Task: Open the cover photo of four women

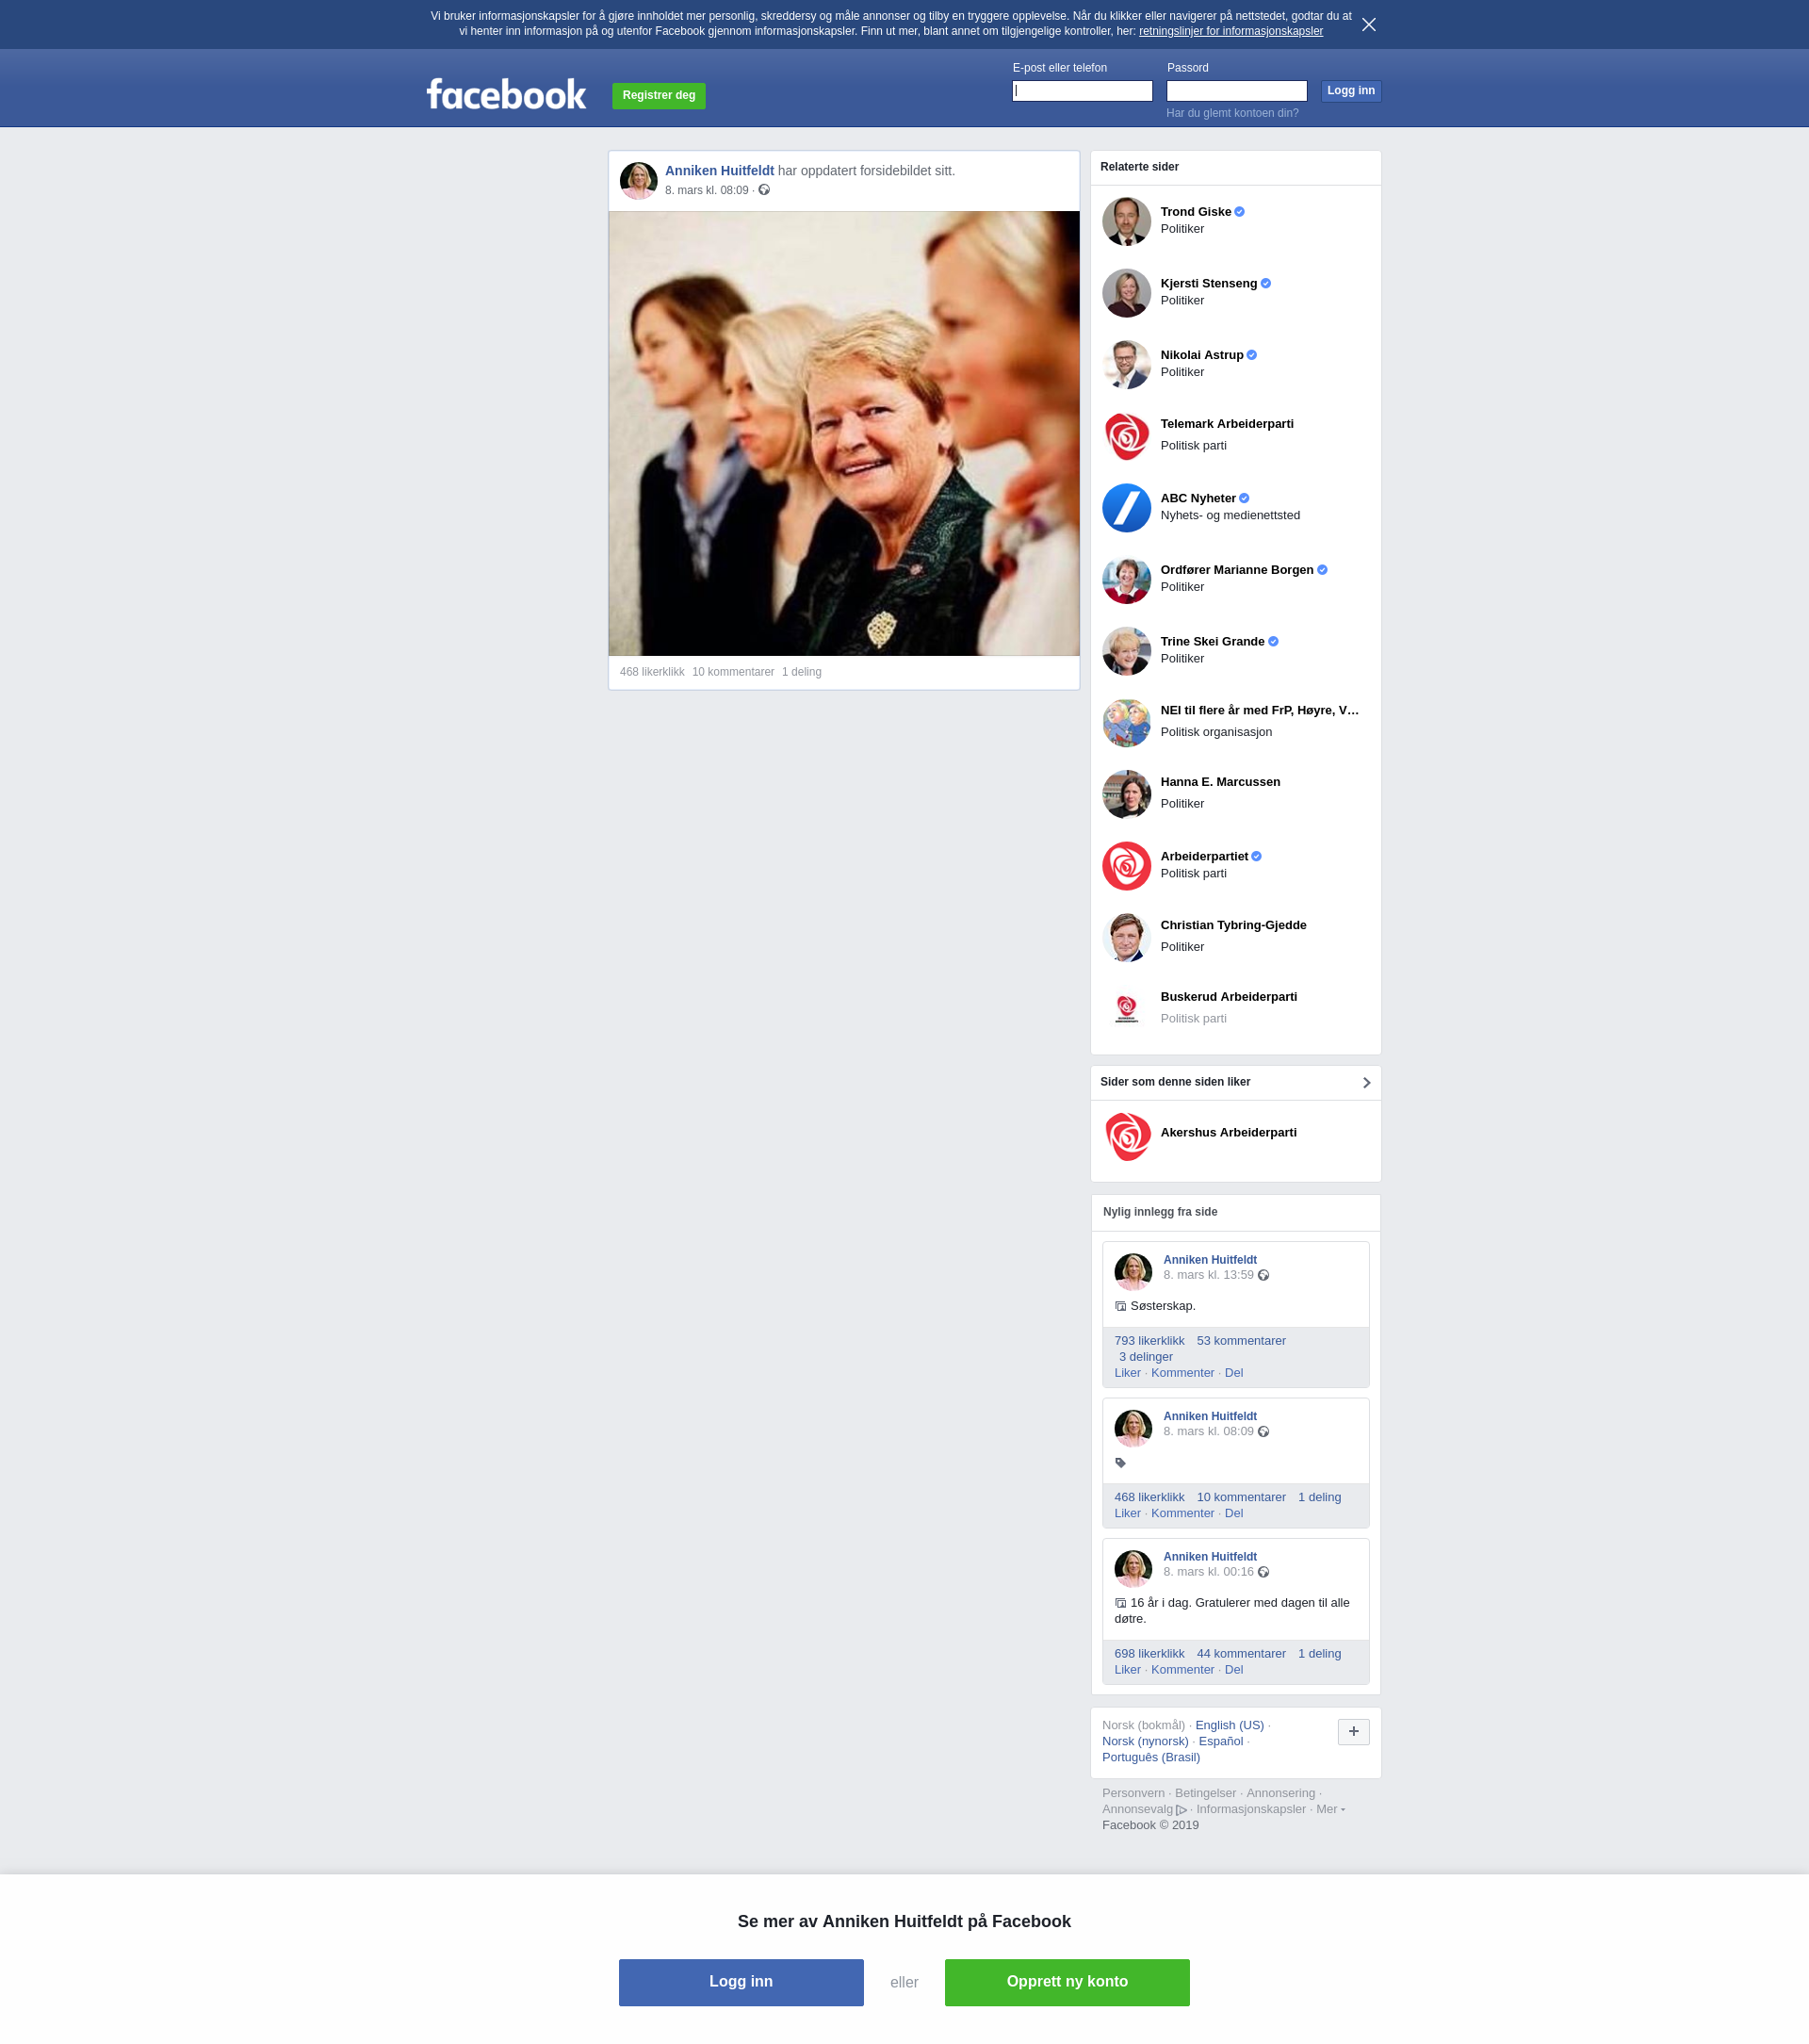Action: pyautogui.click(x=843, y=433)
